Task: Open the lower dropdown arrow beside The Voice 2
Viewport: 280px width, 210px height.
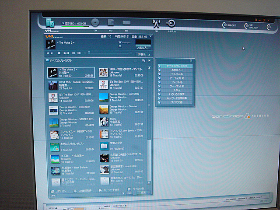Action: tap(120, 46)
